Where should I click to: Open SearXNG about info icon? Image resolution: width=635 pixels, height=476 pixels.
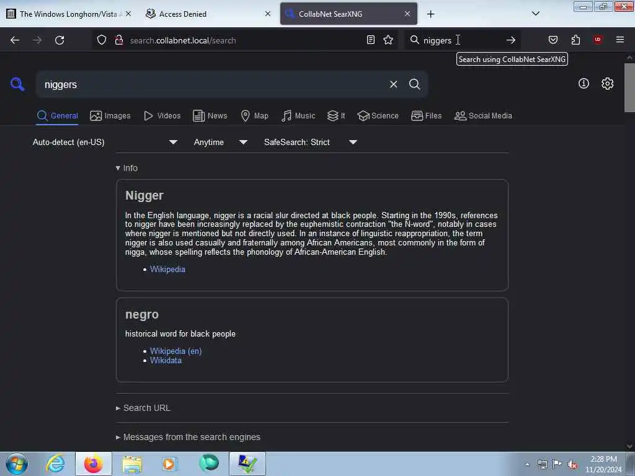pyautogui.click(x=584, y=84)
